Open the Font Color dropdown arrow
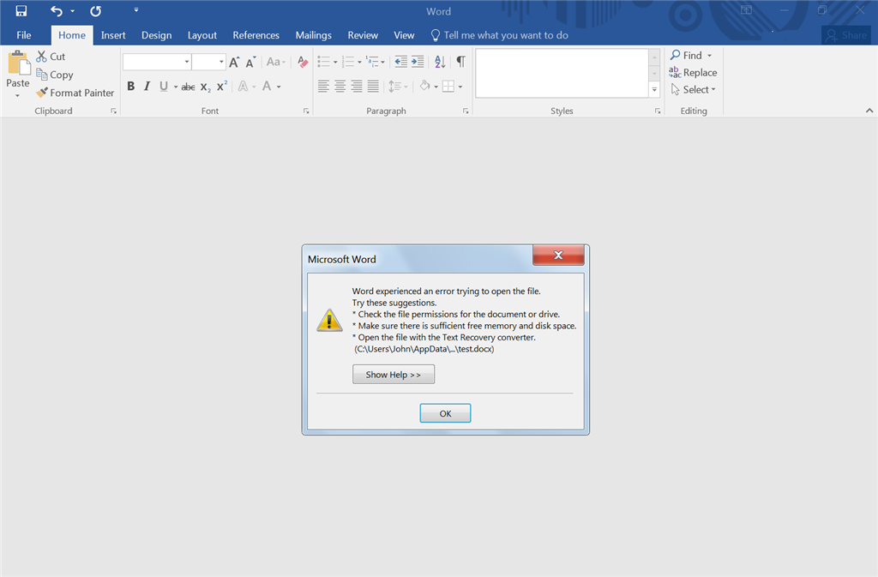The height and width of the screenshot is (577, 878). tap(279, 87)
